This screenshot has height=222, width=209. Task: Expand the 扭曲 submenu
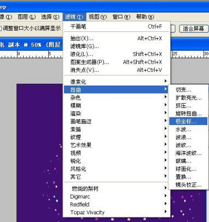[117, 89]
